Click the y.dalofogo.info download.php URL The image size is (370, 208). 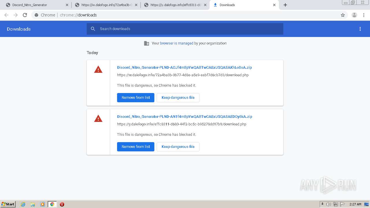pos(182,124)
